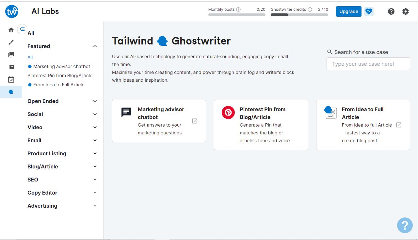418x240 pixels.
Task: Expand the Blog/Article category
Action: (95, 166)
